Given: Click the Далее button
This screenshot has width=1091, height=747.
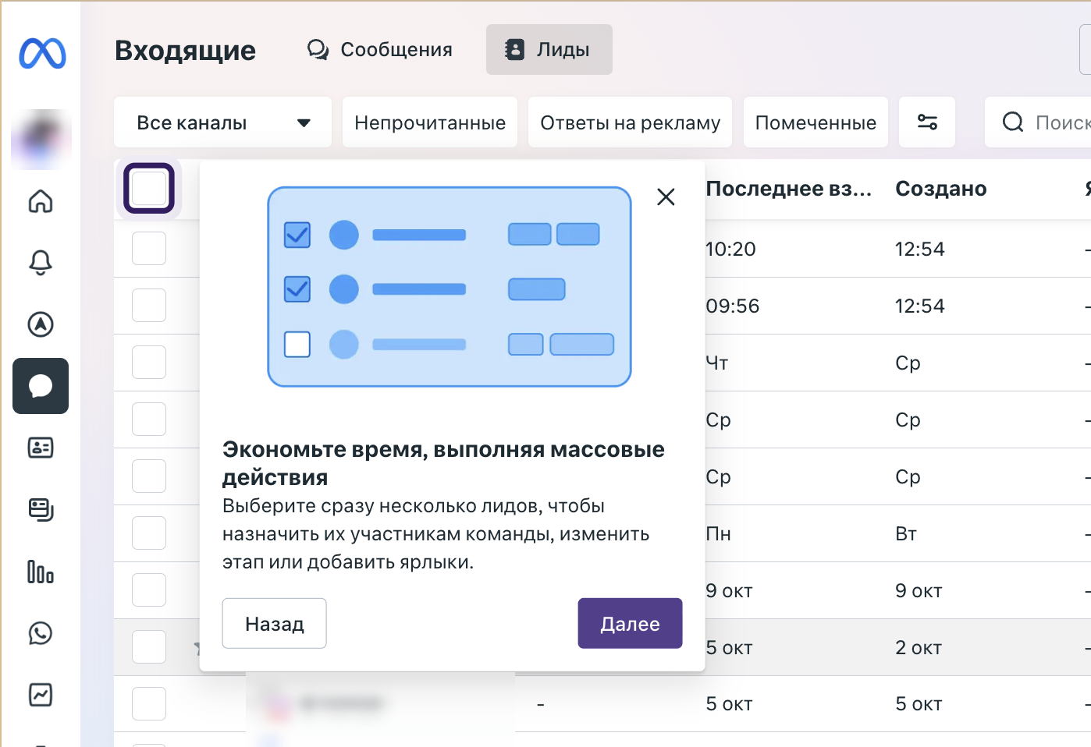Looking at the screenshot, I should 630,623.
